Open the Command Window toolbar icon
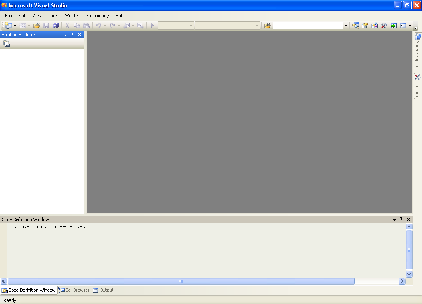 403,26
